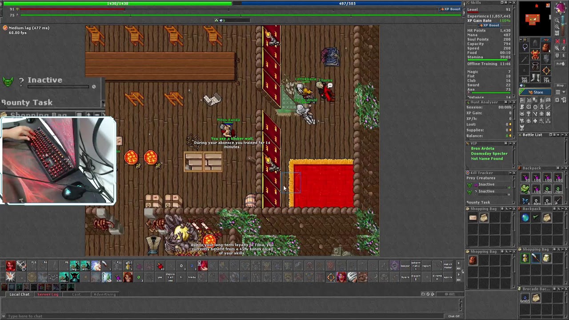Viewport: 569px width, 320px height.
Task: Collapse the first Backpack panel
Action: pos(562,168)
